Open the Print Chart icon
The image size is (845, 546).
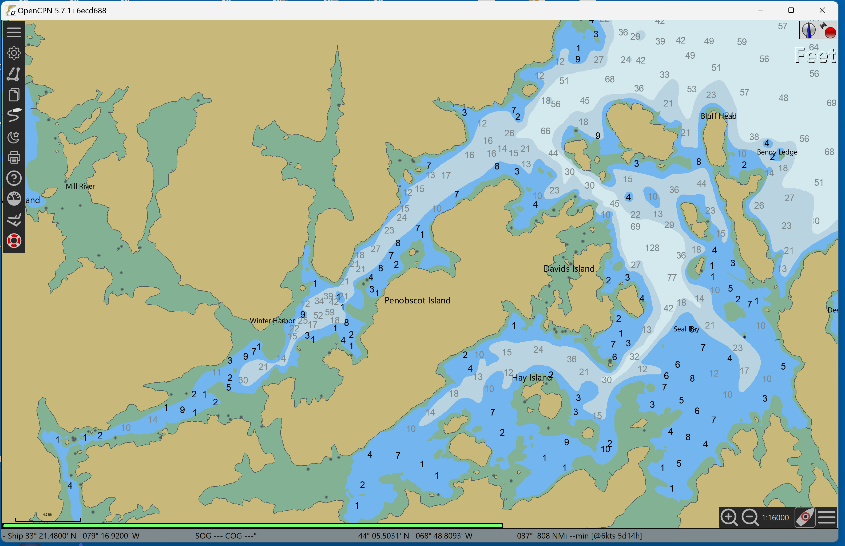point(14,157)
